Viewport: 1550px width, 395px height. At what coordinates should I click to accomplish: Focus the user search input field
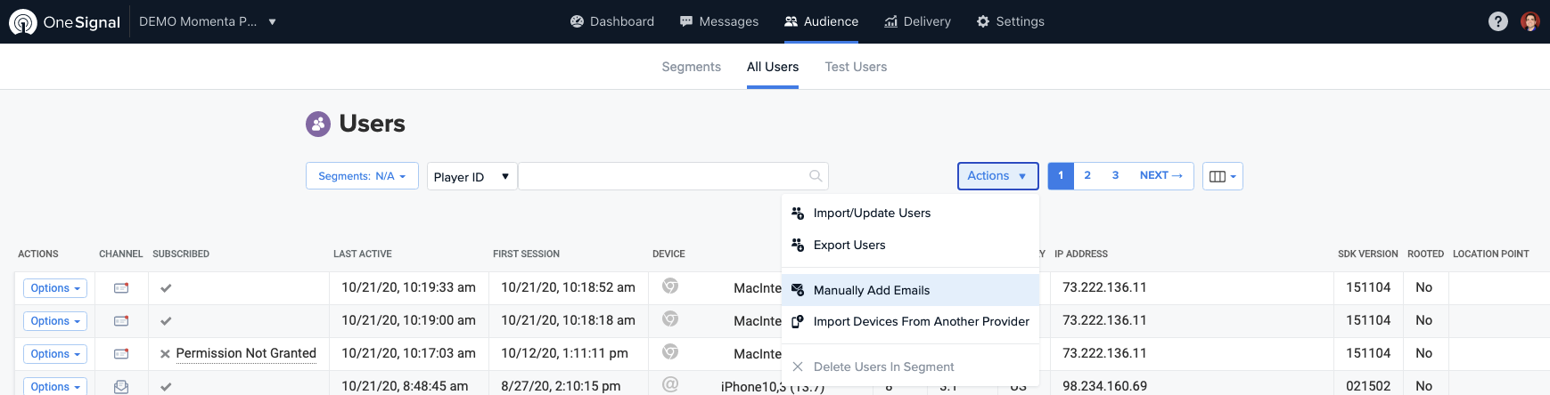point(664,176)
